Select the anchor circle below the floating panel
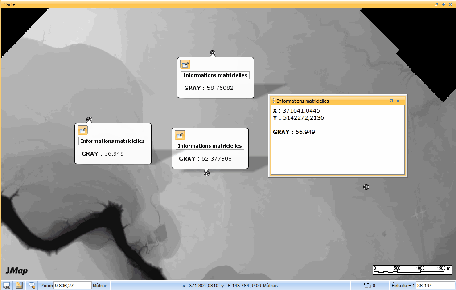This screenshot has width=456, height=290. 366,187
